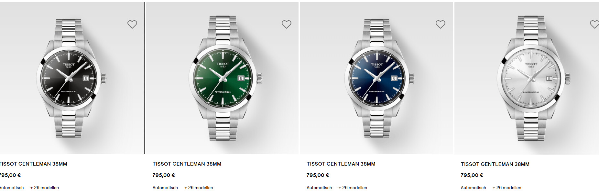Open the blue dial Tissot watch image
The image size is (599, 194).
pyautogui.click(x=376, y=78)
